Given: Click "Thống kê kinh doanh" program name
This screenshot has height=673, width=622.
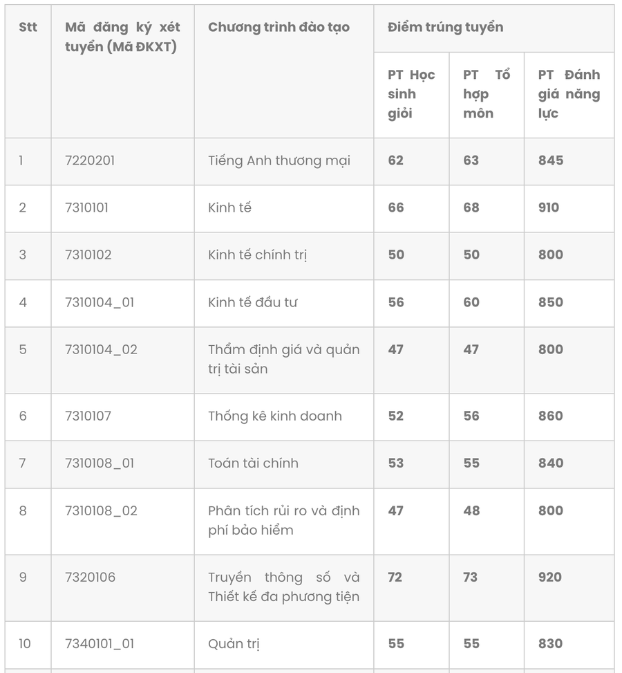Looking at the screenshot, I should (274, 416).
